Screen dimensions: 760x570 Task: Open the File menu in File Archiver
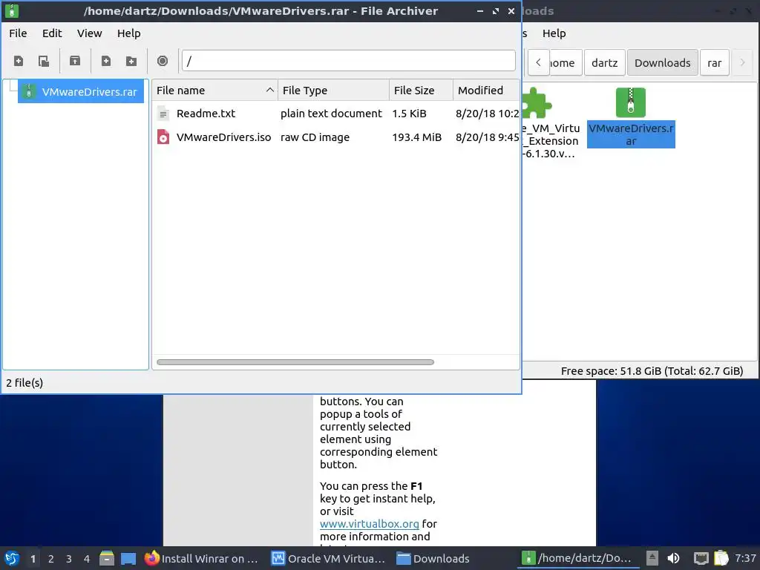coord(18,33)
